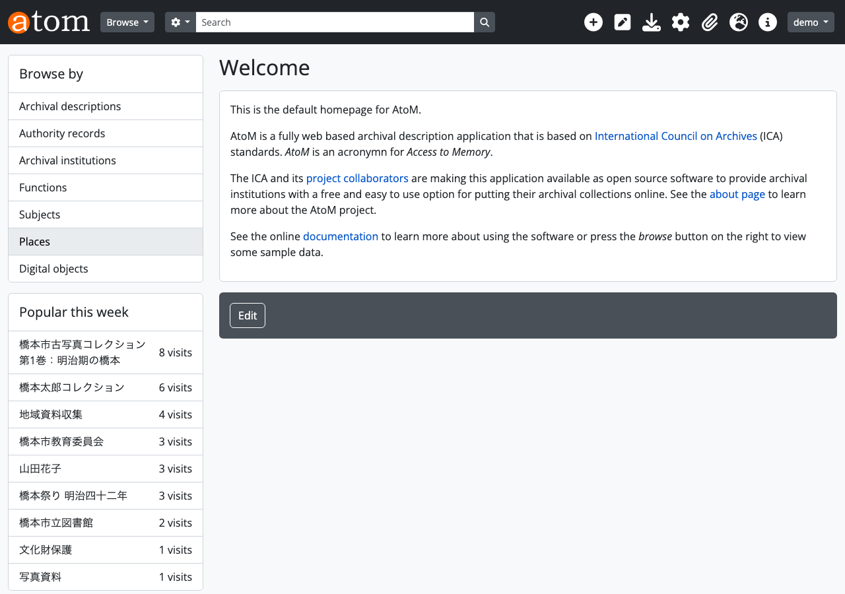
Task: Browse by Places
Action: pos(106,242)
